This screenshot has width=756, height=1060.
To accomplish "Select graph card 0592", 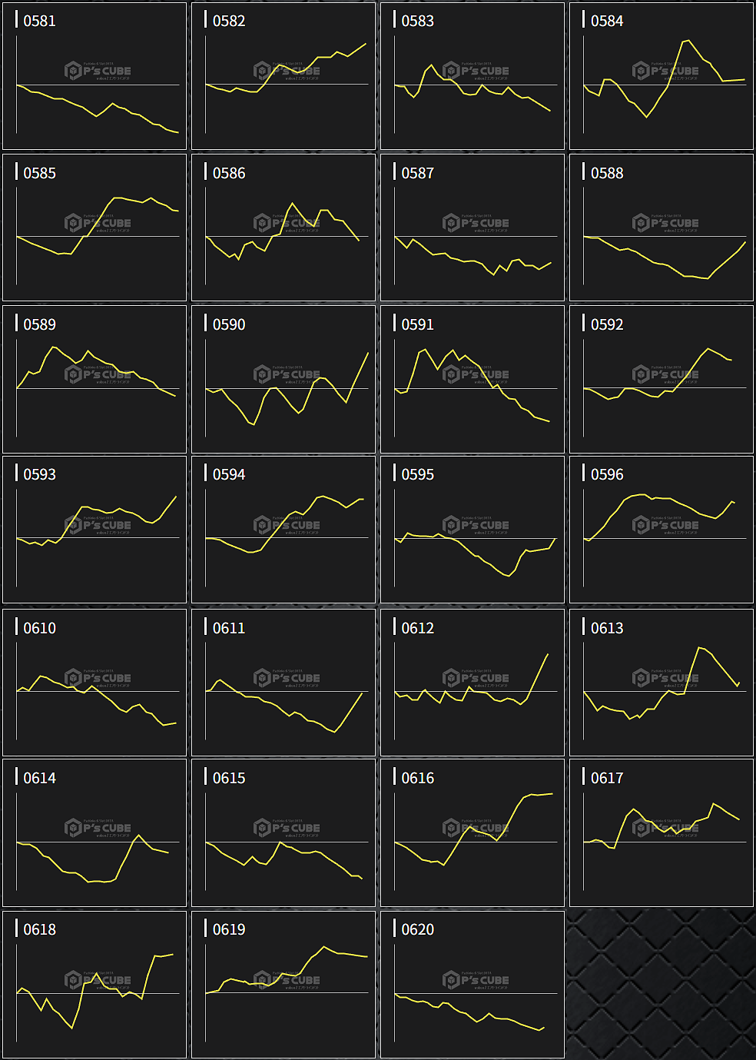I will [661, 379].
